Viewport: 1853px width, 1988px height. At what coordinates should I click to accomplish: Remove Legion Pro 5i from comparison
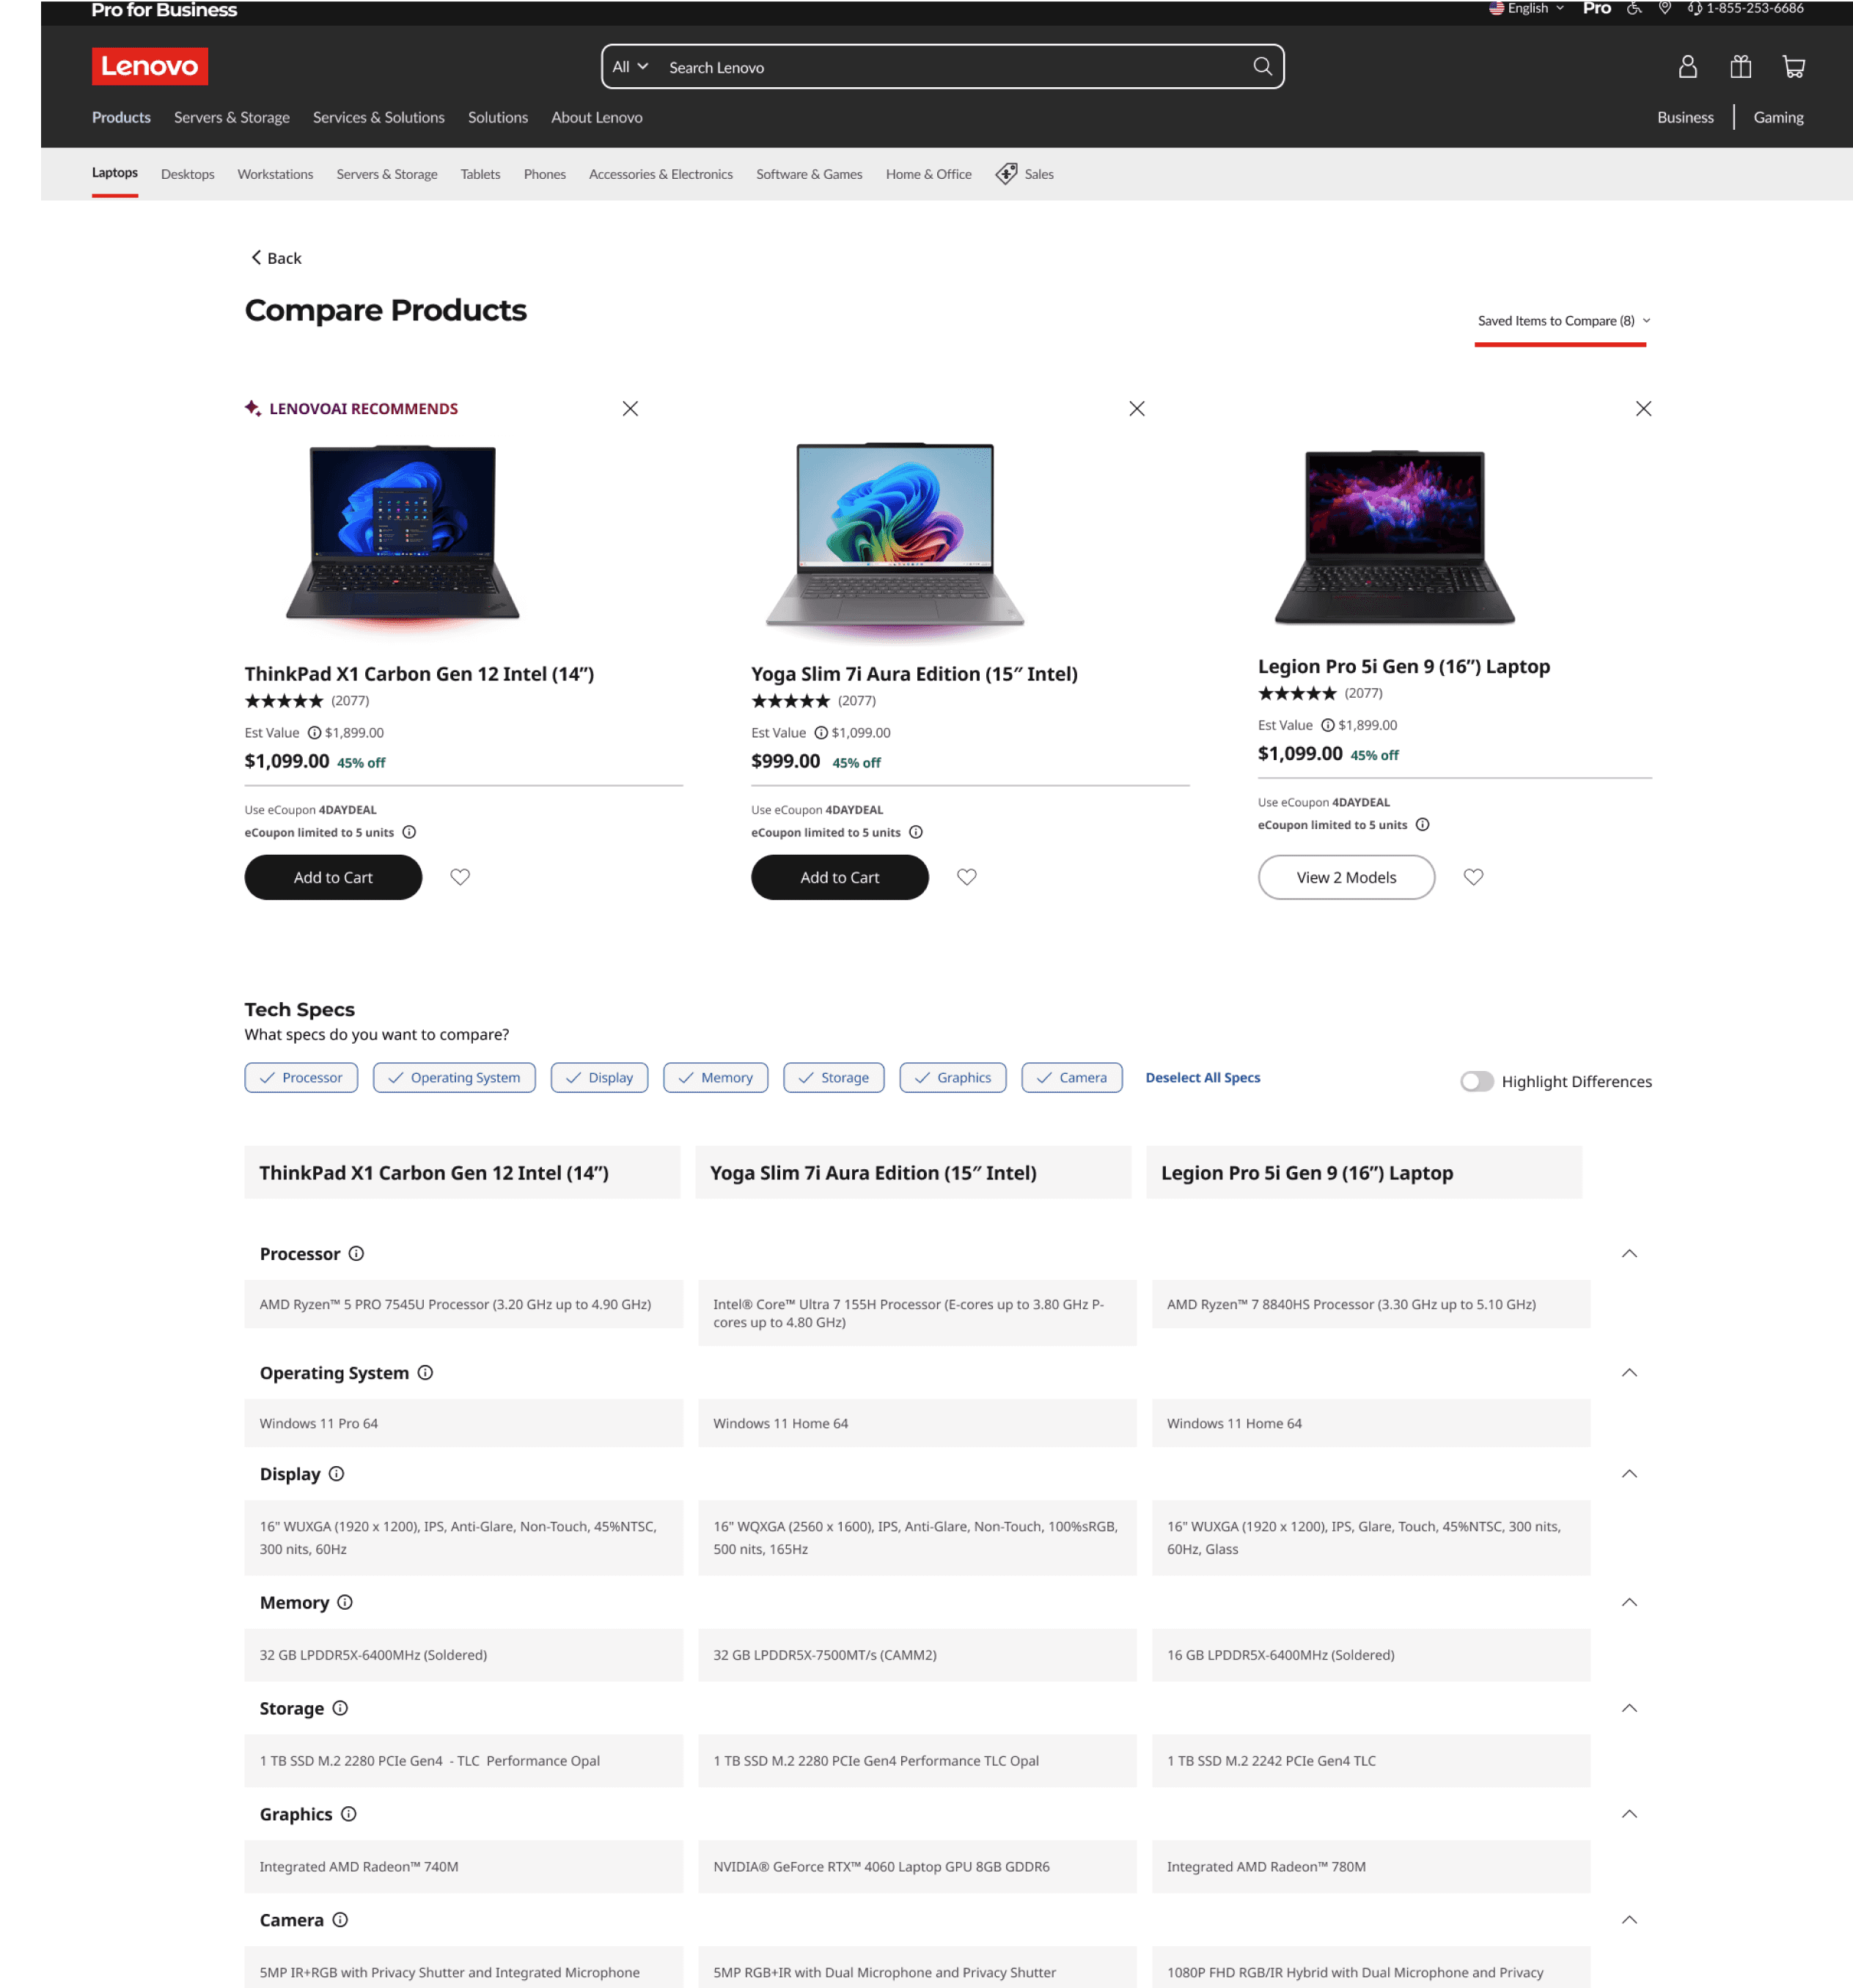[1643, 408]
